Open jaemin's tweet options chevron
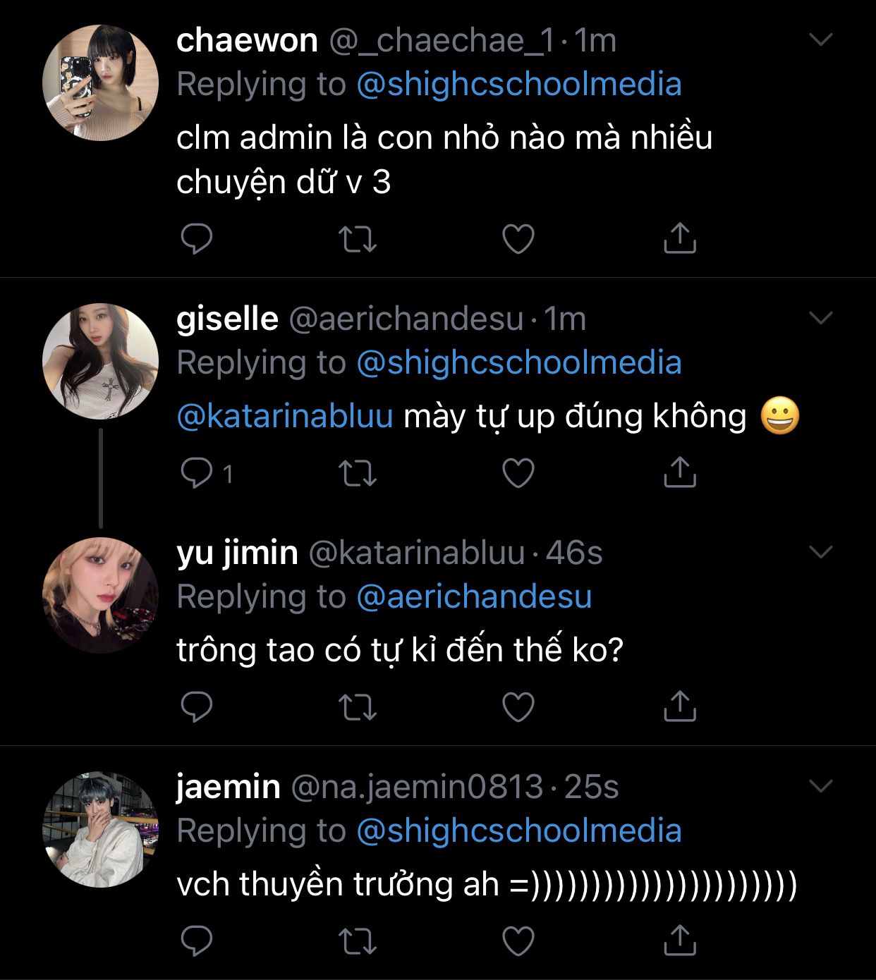Image resolution: width=876 pixels, height=980 pixels. 821,786
